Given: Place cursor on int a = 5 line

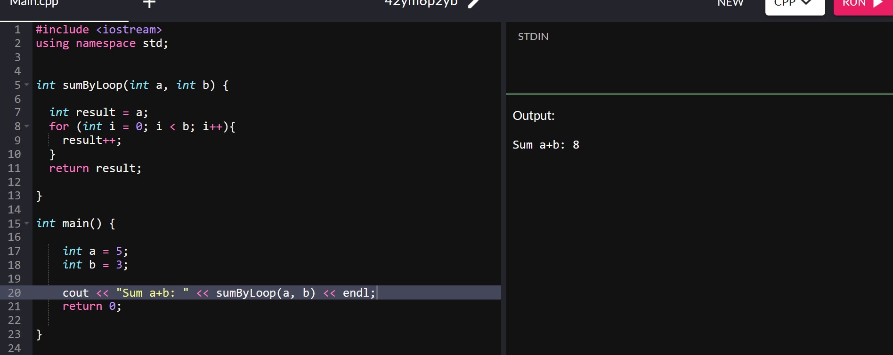Looking at the screenshot, I should click(95, 251).
